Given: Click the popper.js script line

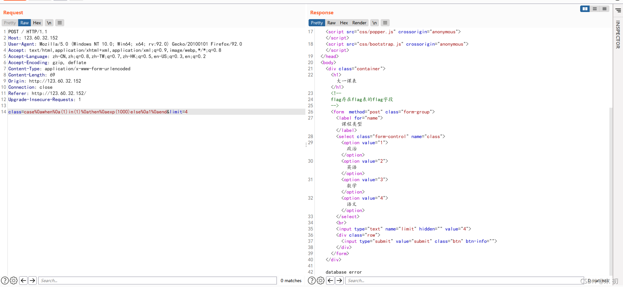Looking at the screenshot, I should [393, 32].
